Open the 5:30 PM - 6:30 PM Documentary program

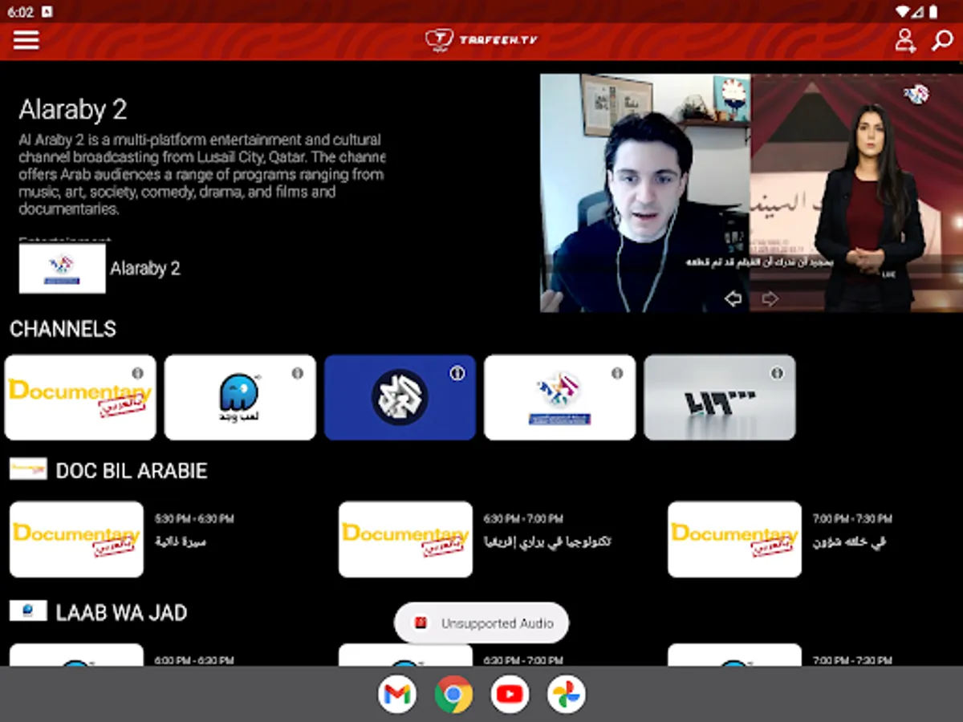pyautogui.click(x=76, y=539)
